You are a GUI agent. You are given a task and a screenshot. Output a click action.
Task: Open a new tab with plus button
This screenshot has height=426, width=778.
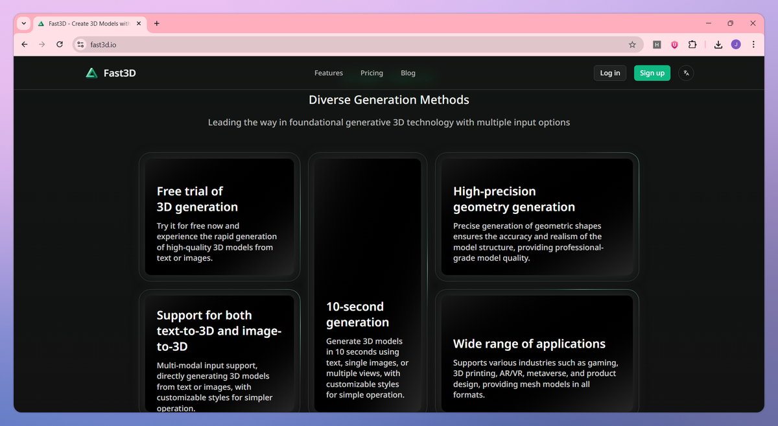click(157, 23)
